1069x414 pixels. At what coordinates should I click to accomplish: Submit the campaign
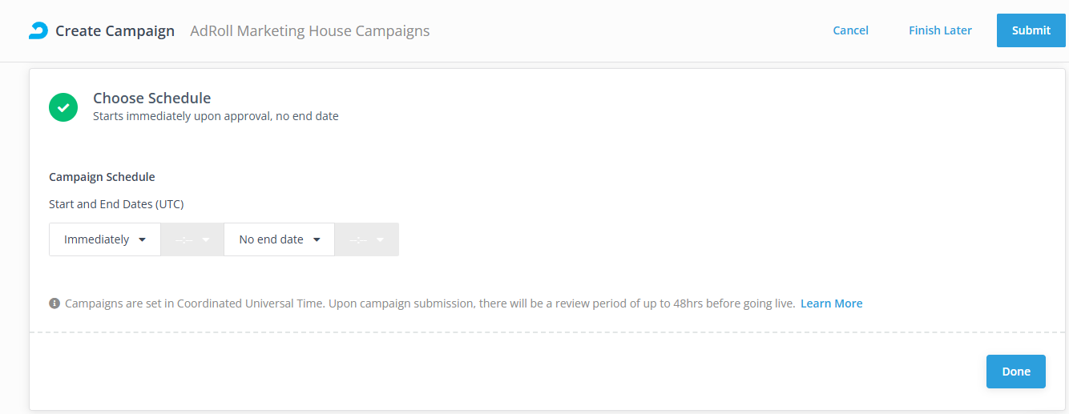(x=1031, y=30)
